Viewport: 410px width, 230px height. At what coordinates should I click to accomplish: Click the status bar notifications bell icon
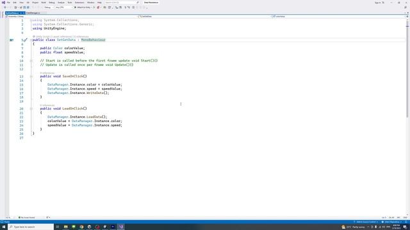click(x=406, y=222)
